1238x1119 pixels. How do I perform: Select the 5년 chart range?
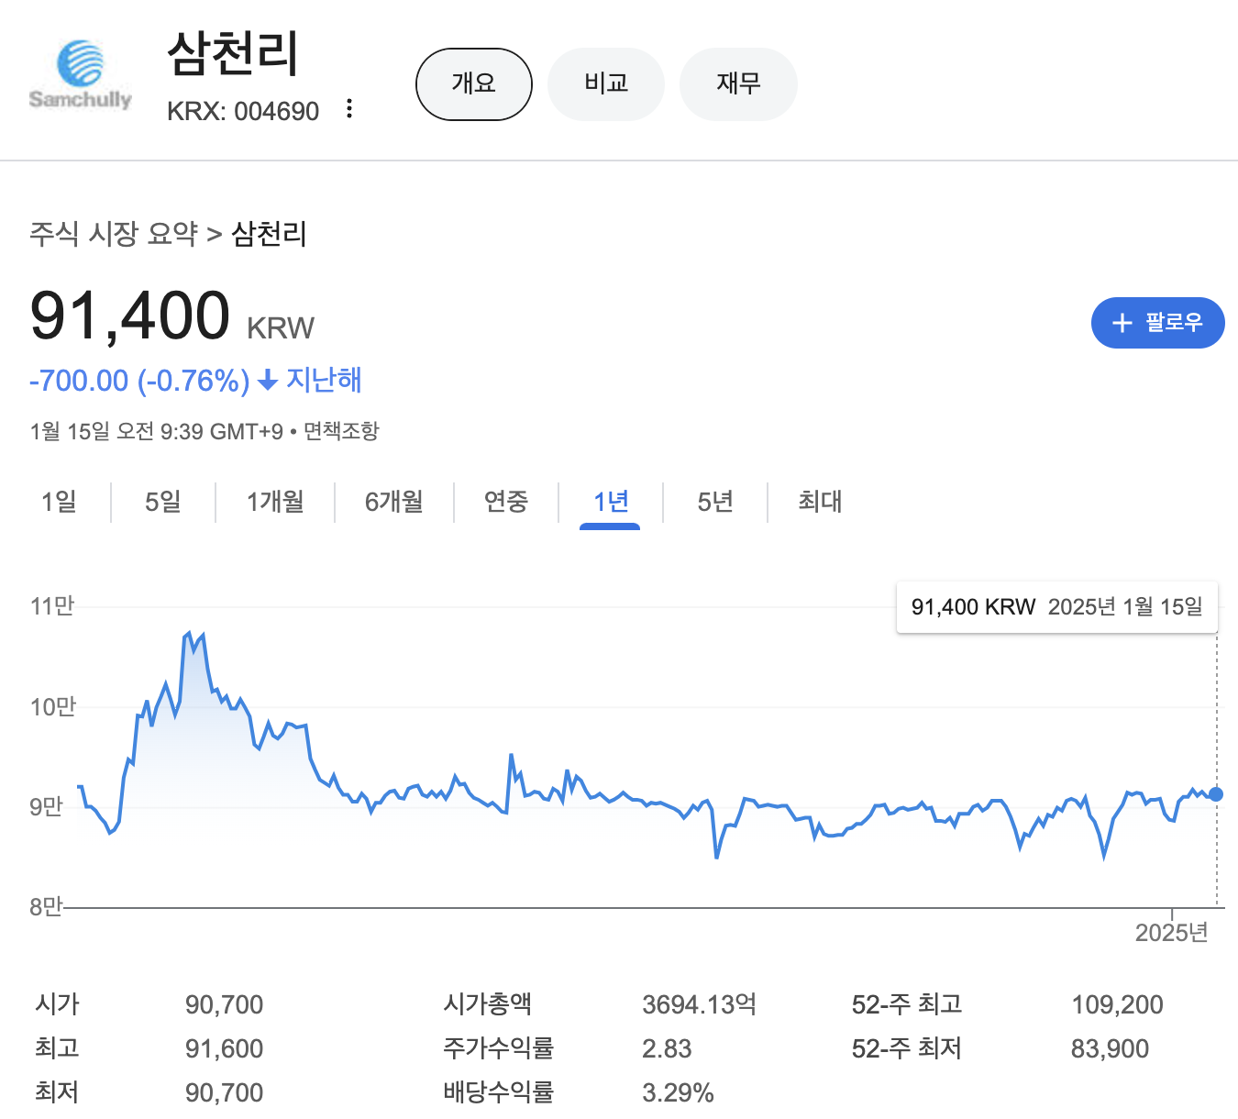point(715,502)
